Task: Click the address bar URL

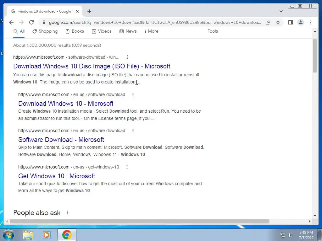Action: [x=155, y=22]
